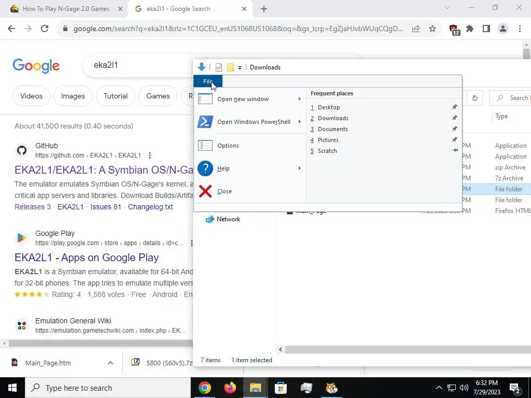Open the Chrome Extensions puzzle icon
Image resolution: width=531 pixels, height=398 pixels.
pyautogui.click(x=470, y=29)
